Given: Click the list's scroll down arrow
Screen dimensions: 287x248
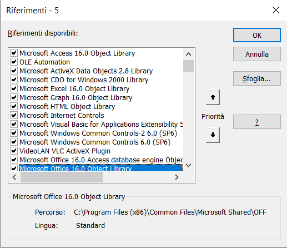Looking at the screenshot, I should 188,165.
